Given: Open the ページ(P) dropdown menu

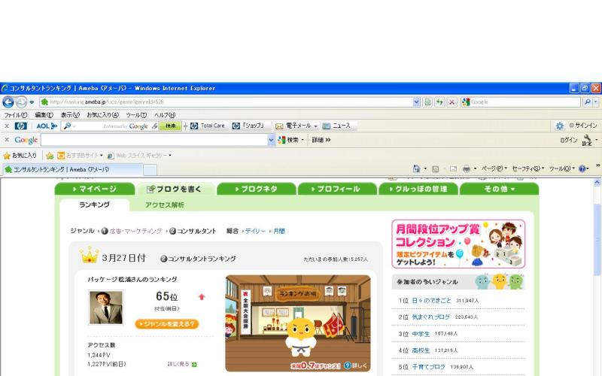Looking at the screenshot, I should tap(494, 168).
